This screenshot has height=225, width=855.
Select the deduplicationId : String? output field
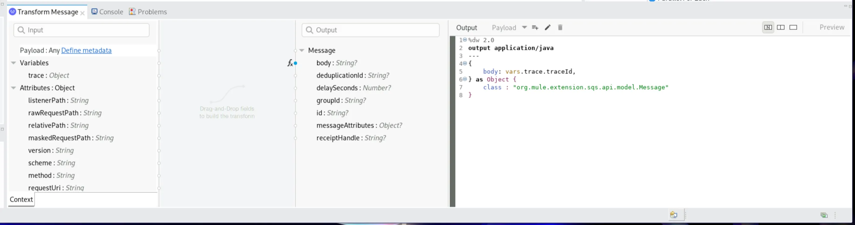353,75
